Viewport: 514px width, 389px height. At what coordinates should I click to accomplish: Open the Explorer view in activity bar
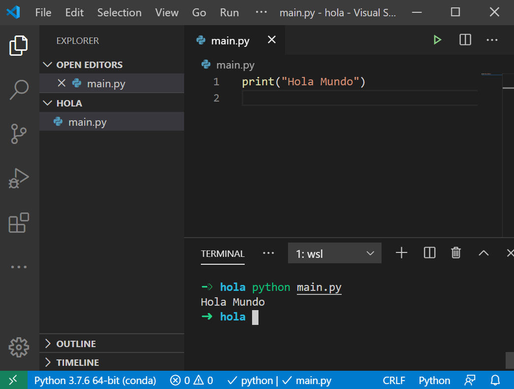coord(19,45)
